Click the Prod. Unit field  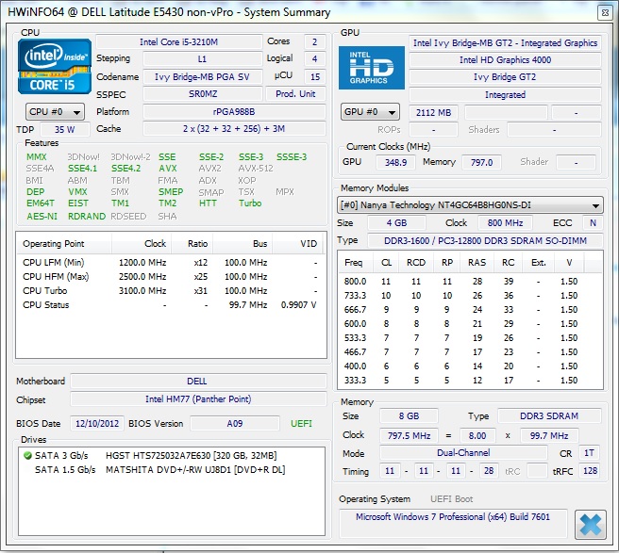tap(295, 94)
